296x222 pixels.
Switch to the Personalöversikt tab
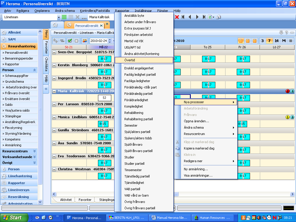point(87,26)
